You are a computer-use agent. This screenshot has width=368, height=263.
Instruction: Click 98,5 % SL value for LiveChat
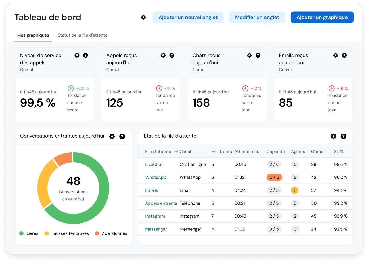tap(341, 165)
